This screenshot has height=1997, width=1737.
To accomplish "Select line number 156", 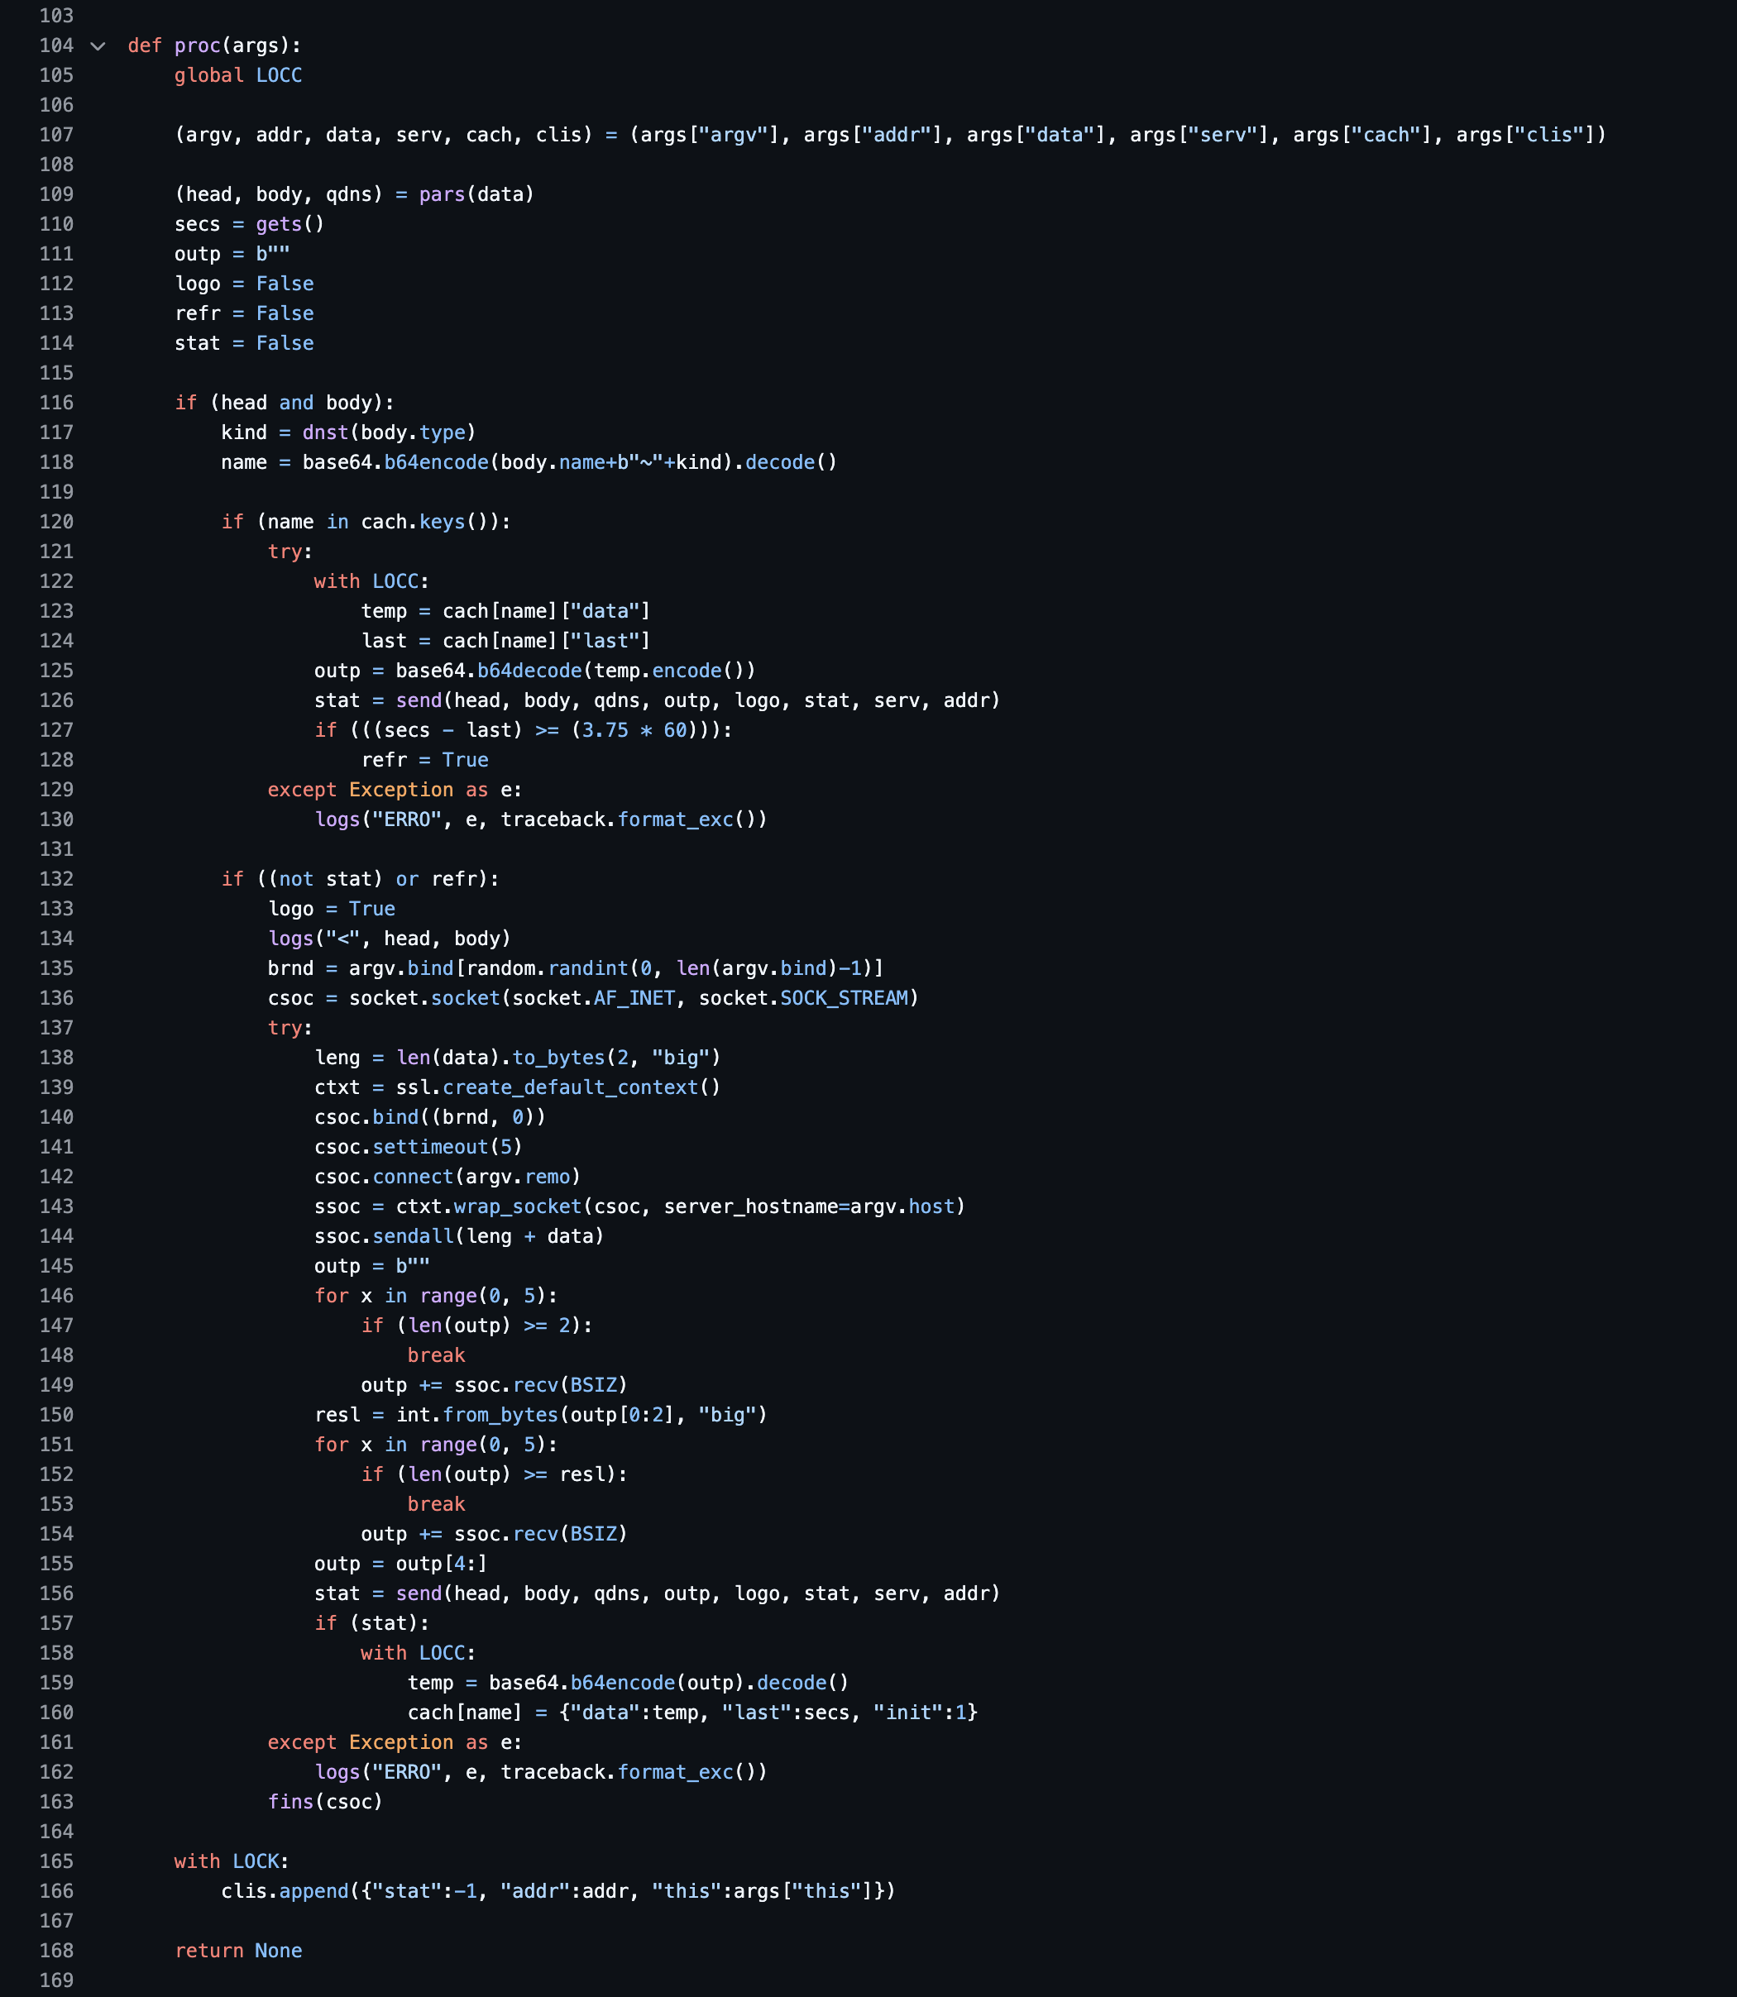I will 56,1594.
